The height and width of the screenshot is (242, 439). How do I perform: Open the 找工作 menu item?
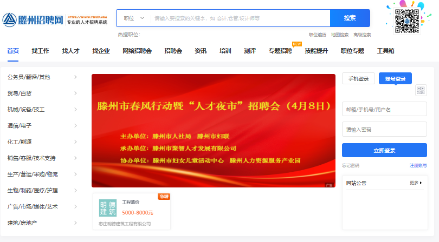click(x=40, y=51)
